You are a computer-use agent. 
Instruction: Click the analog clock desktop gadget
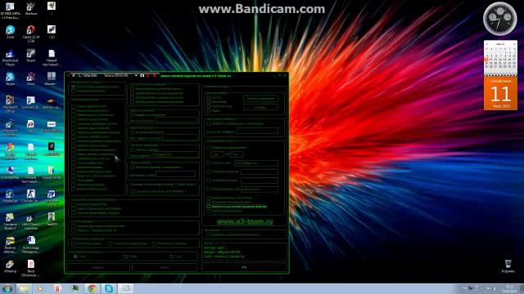500,19
